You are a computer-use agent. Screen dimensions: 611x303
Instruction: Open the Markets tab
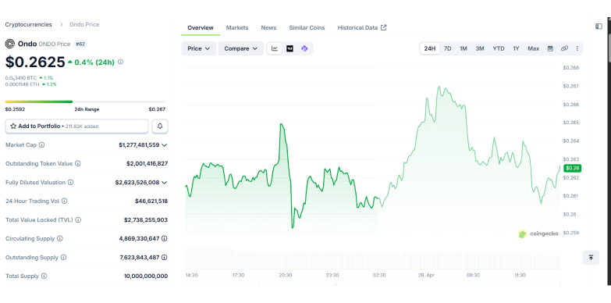tap(237, 27)
